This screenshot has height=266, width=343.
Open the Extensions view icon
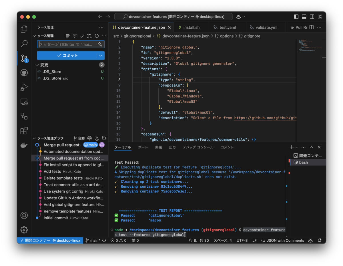(x=24, y=131)
